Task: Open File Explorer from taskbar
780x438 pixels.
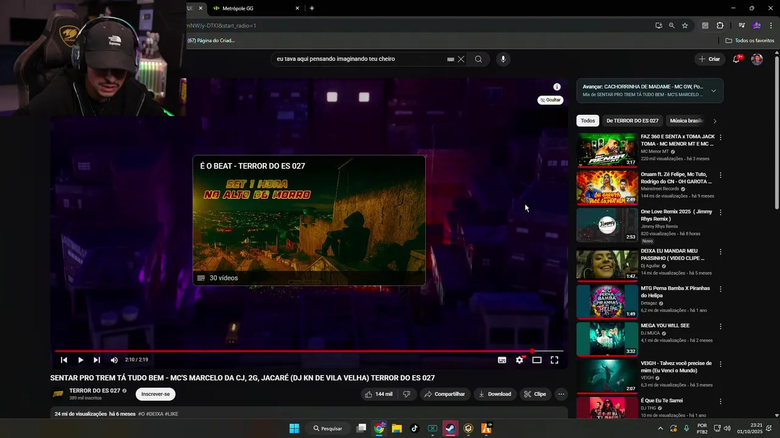Action: 397,428
